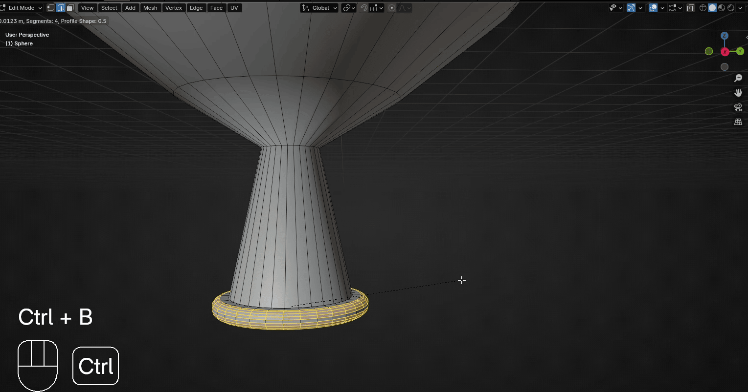Open the Mesh menu
This screenshot has height=392, width=748.
(x=150, y=8)
